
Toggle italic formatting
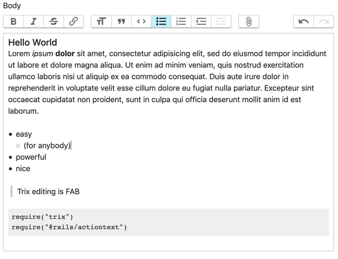[x=34, y=22]
